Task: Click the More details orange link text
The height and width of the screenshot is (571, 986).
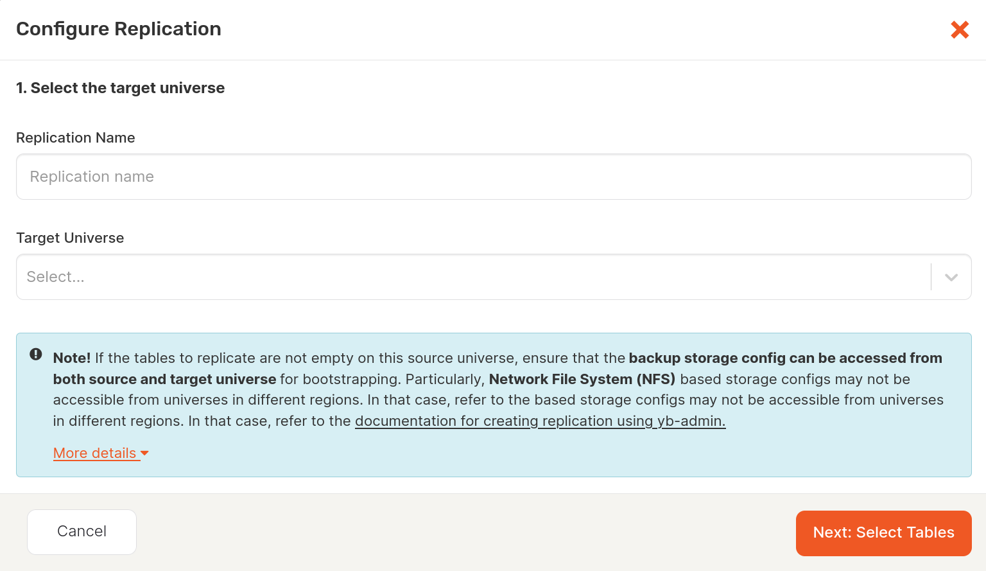Action: tap(95, 453)
